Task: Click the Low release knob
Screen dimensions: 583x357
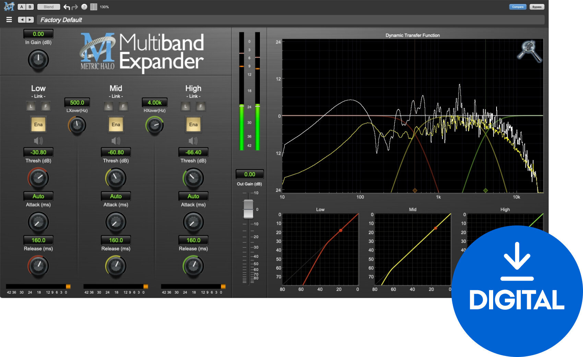Action: 38,266
